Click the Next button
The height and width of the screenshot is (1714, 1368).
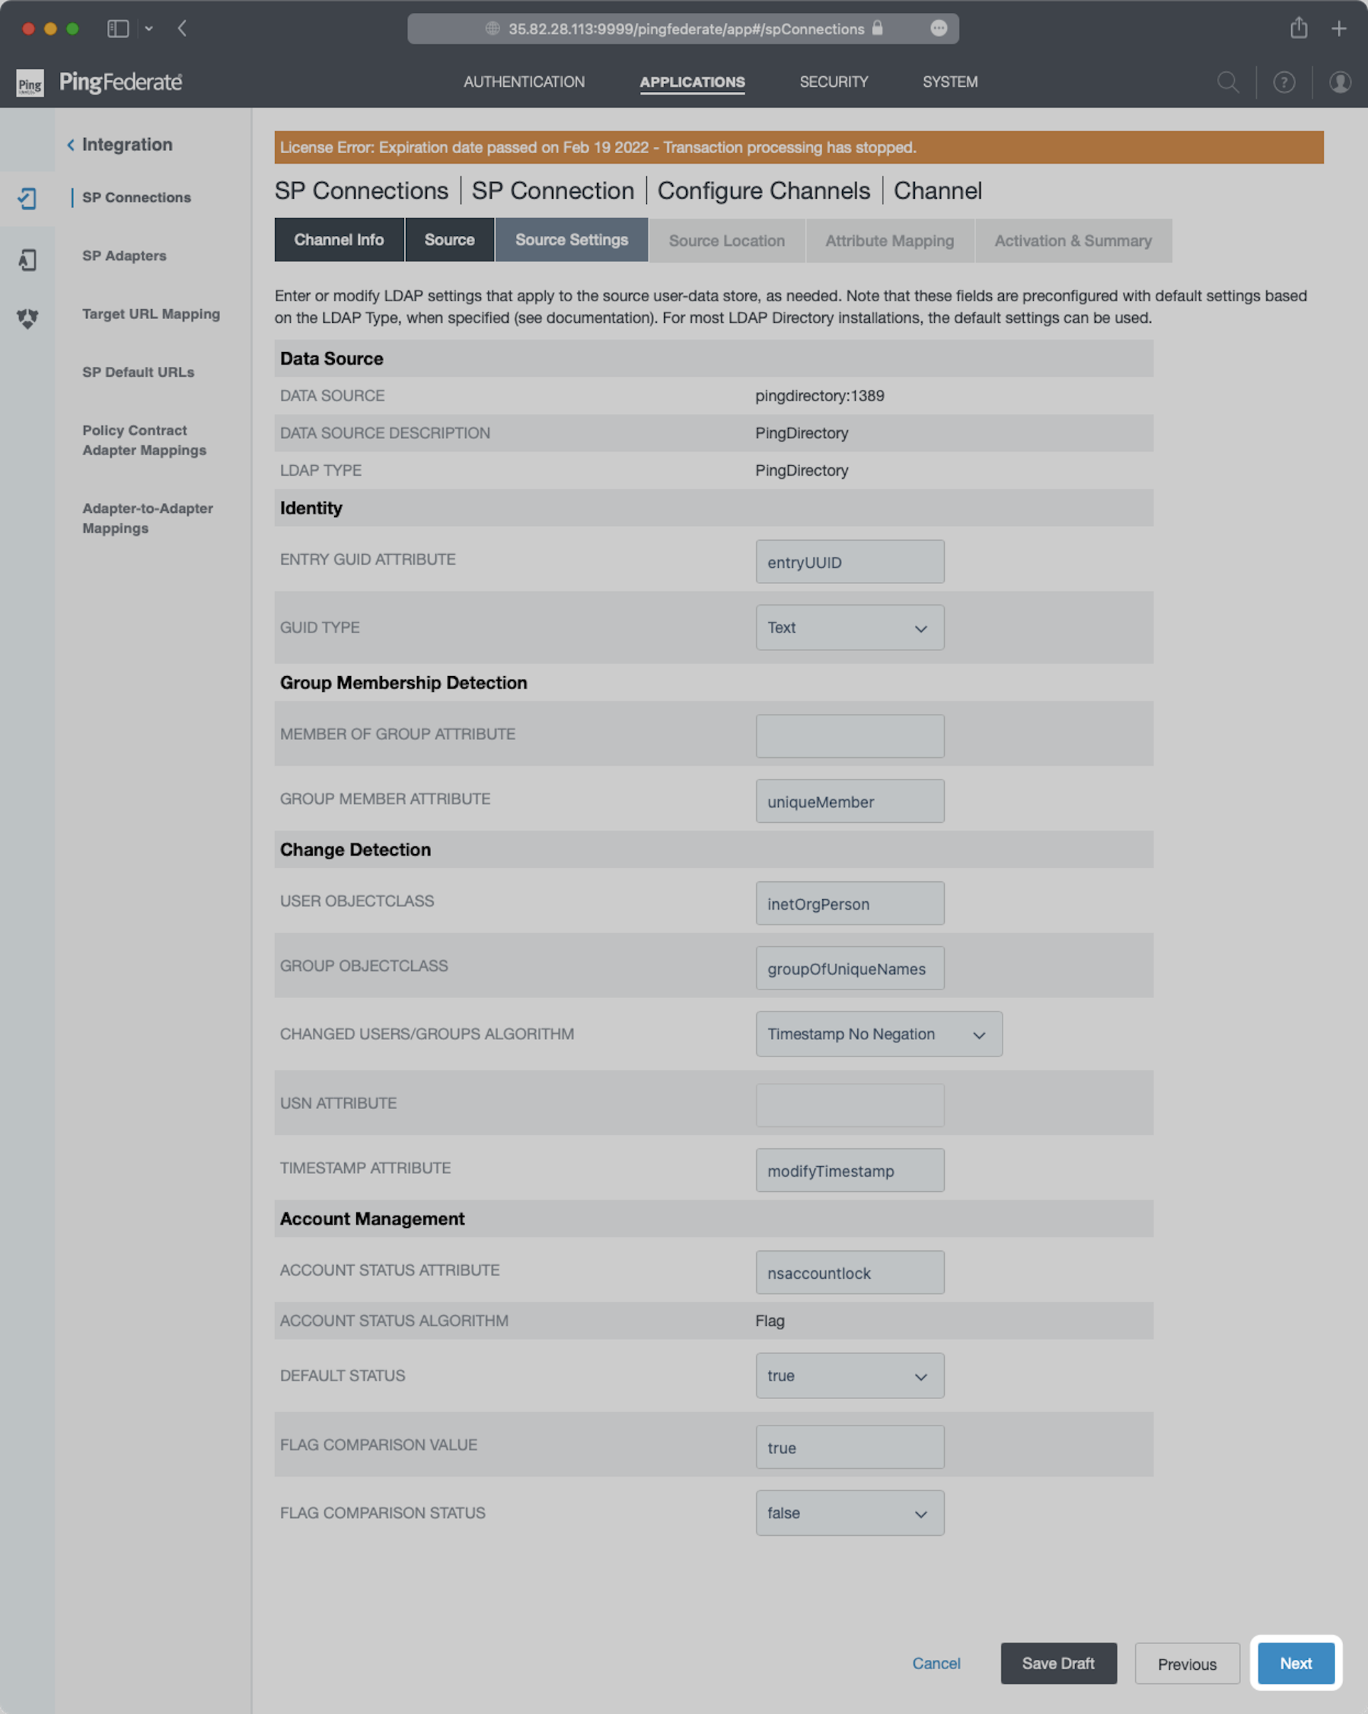pos(1295,1663)
